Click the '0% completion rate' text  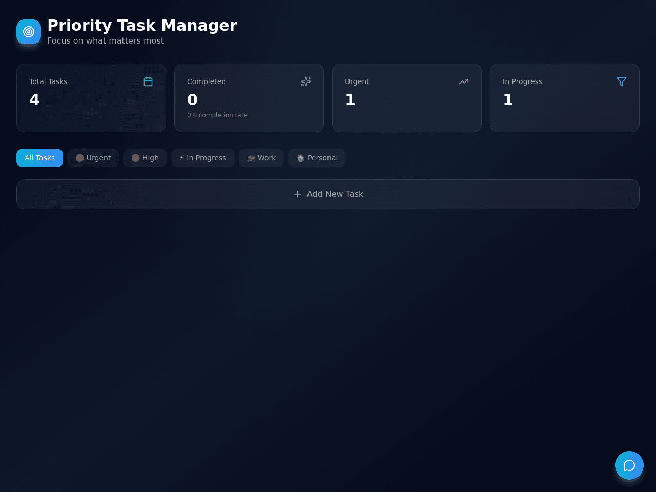[217, 115]
